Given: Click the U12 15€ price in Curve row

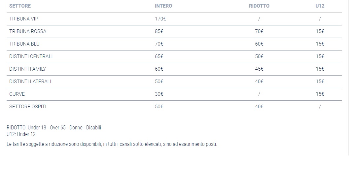Looking at the screenshot, I should [320, 94].
